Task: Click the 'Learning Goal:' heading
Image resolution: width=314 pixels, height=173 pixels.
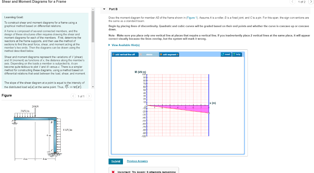Action: coord(14,17)
